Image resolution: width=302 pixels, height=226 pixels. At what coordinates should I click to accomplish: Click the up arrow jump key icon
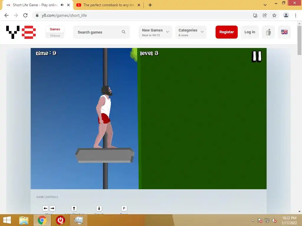pos(74,208)
